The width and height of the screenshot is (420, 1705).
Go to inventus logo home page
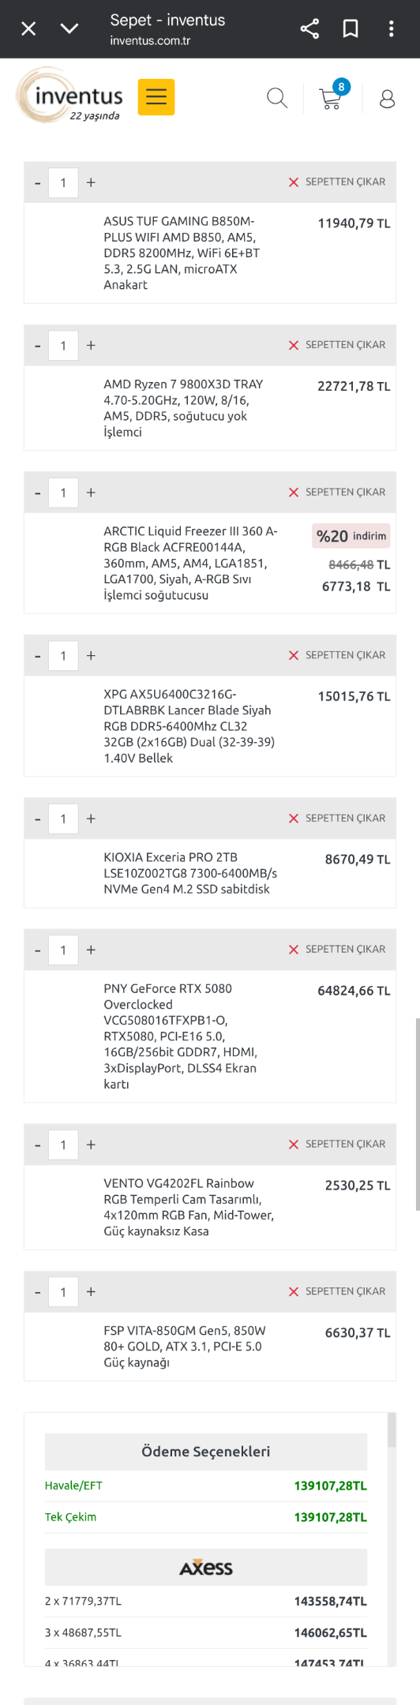71,96
